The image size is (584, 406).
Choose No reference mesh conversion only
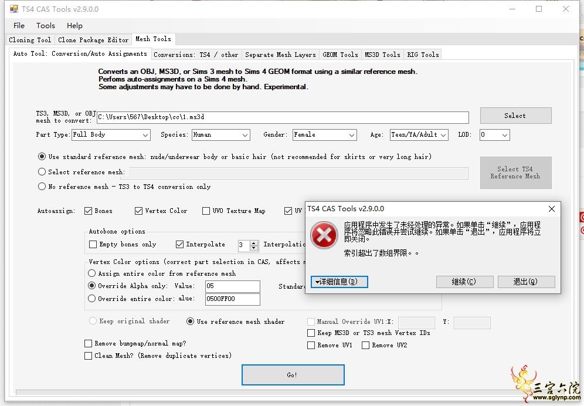coord(42,187)
